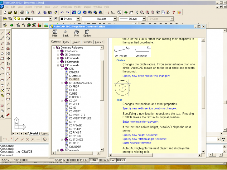Toggle SNAP mode in status bar
The width and height of the screenshot is (227, 170).
click(x=58, y=160)
